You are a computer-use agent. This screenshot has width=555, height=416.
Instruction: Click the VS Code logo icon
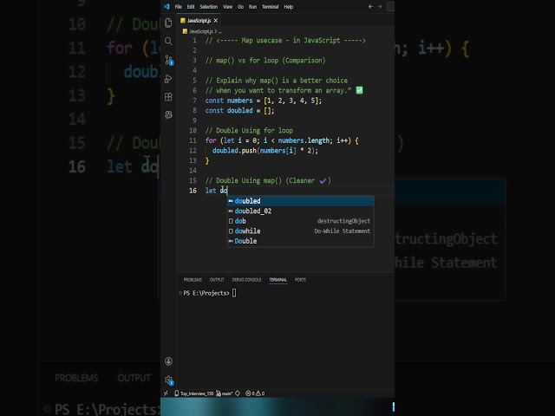coord(166,7)
